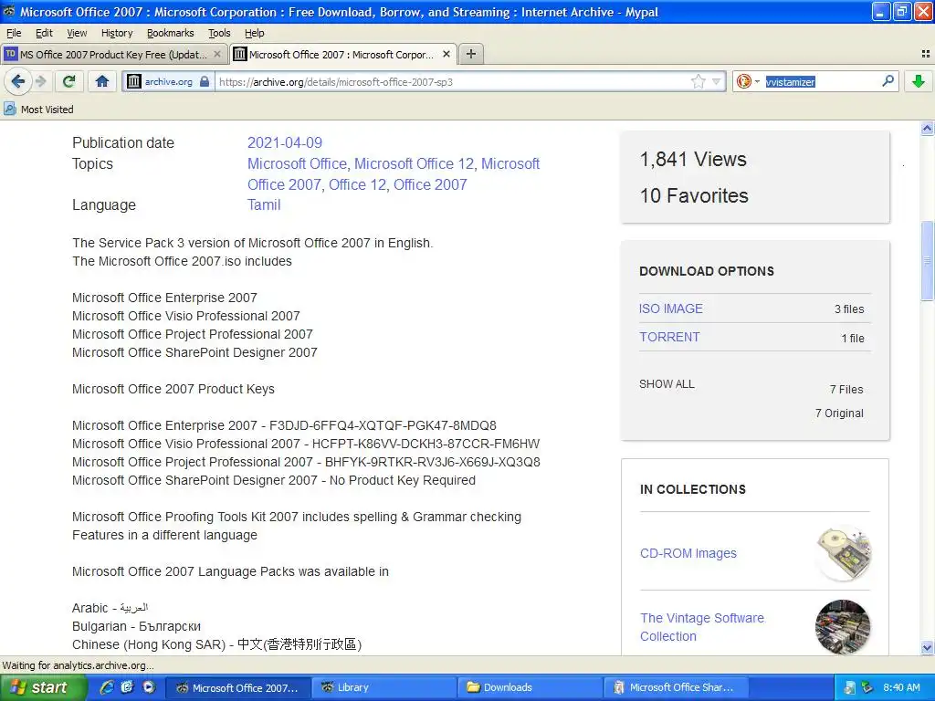Launch Windows Media Player quick launch icon

click(149, 687)
